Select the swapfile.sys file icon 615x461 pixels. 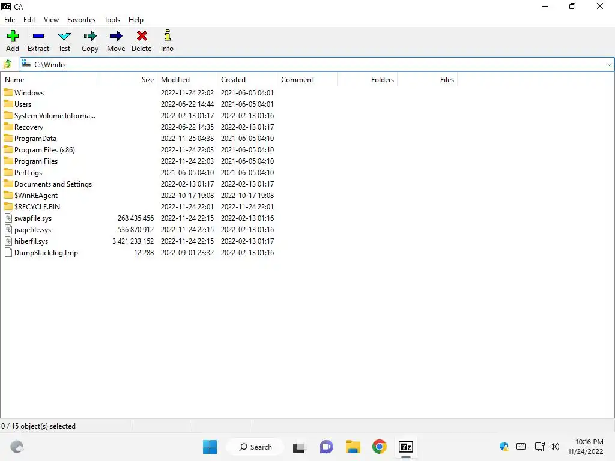(8, 218)
